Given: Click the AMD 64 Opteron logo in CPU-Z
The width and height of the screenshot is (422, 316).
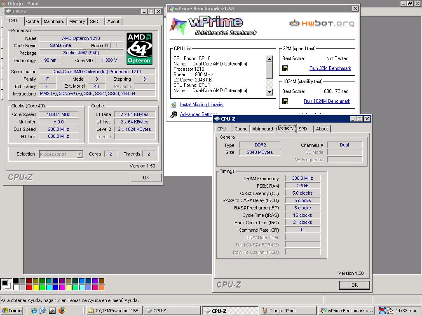Looking at the screenshot, I should [x=139, y=49].
